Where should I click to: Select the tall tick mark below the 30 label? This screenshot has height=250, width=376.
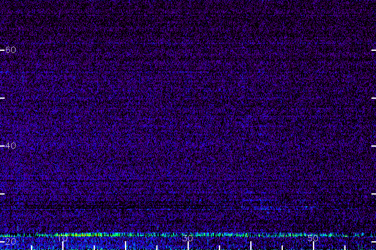point(188,246)
